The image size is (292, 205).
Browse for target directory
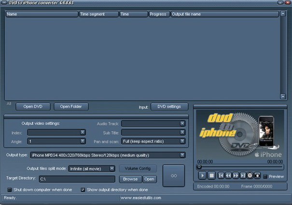130,179
